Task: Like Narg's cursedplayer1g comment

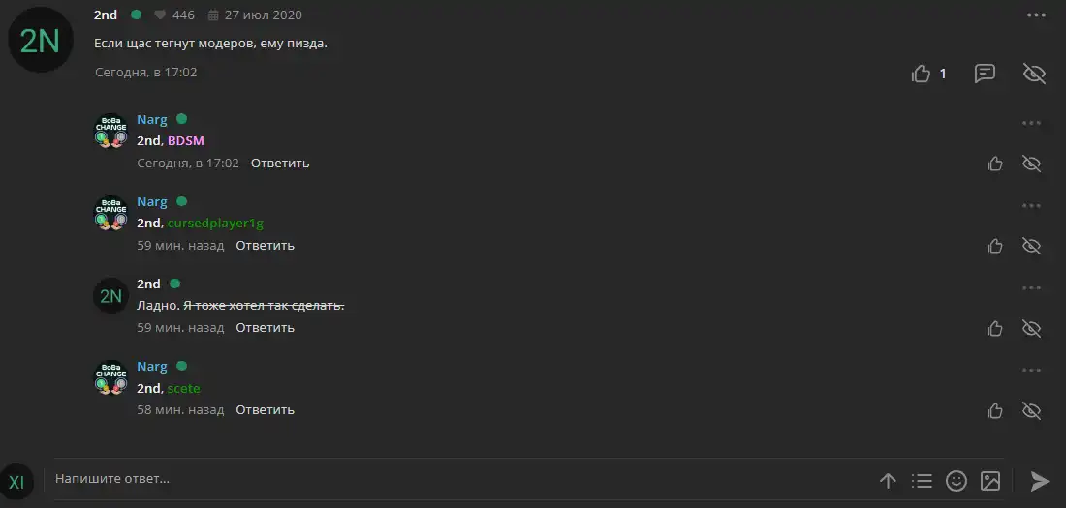Action: [x=995, y=246]
